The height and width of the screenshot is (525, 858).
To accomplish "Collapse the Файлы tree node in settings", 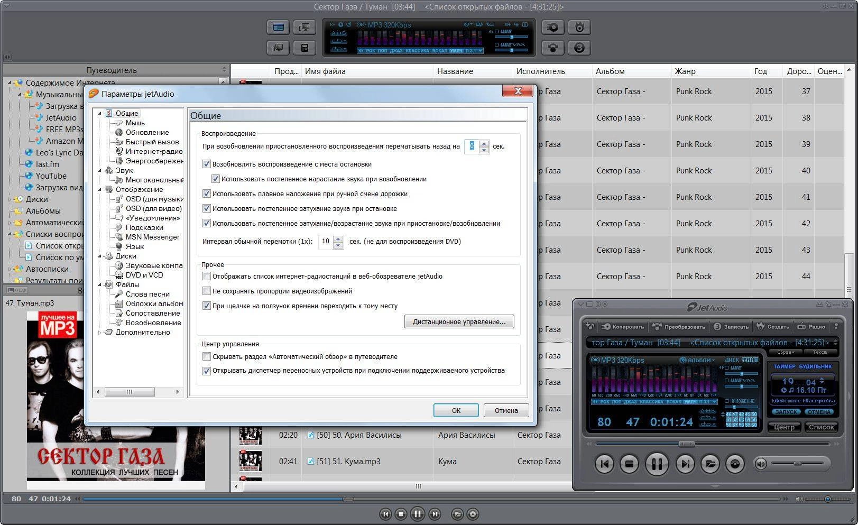I will pyautogui.click(x=99, y=285).
